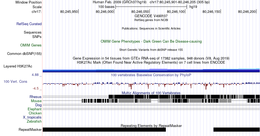Click the hg19 label beside scale bar
The width and height of the screenshot is (260, 136).
click(x=193, y=7)
